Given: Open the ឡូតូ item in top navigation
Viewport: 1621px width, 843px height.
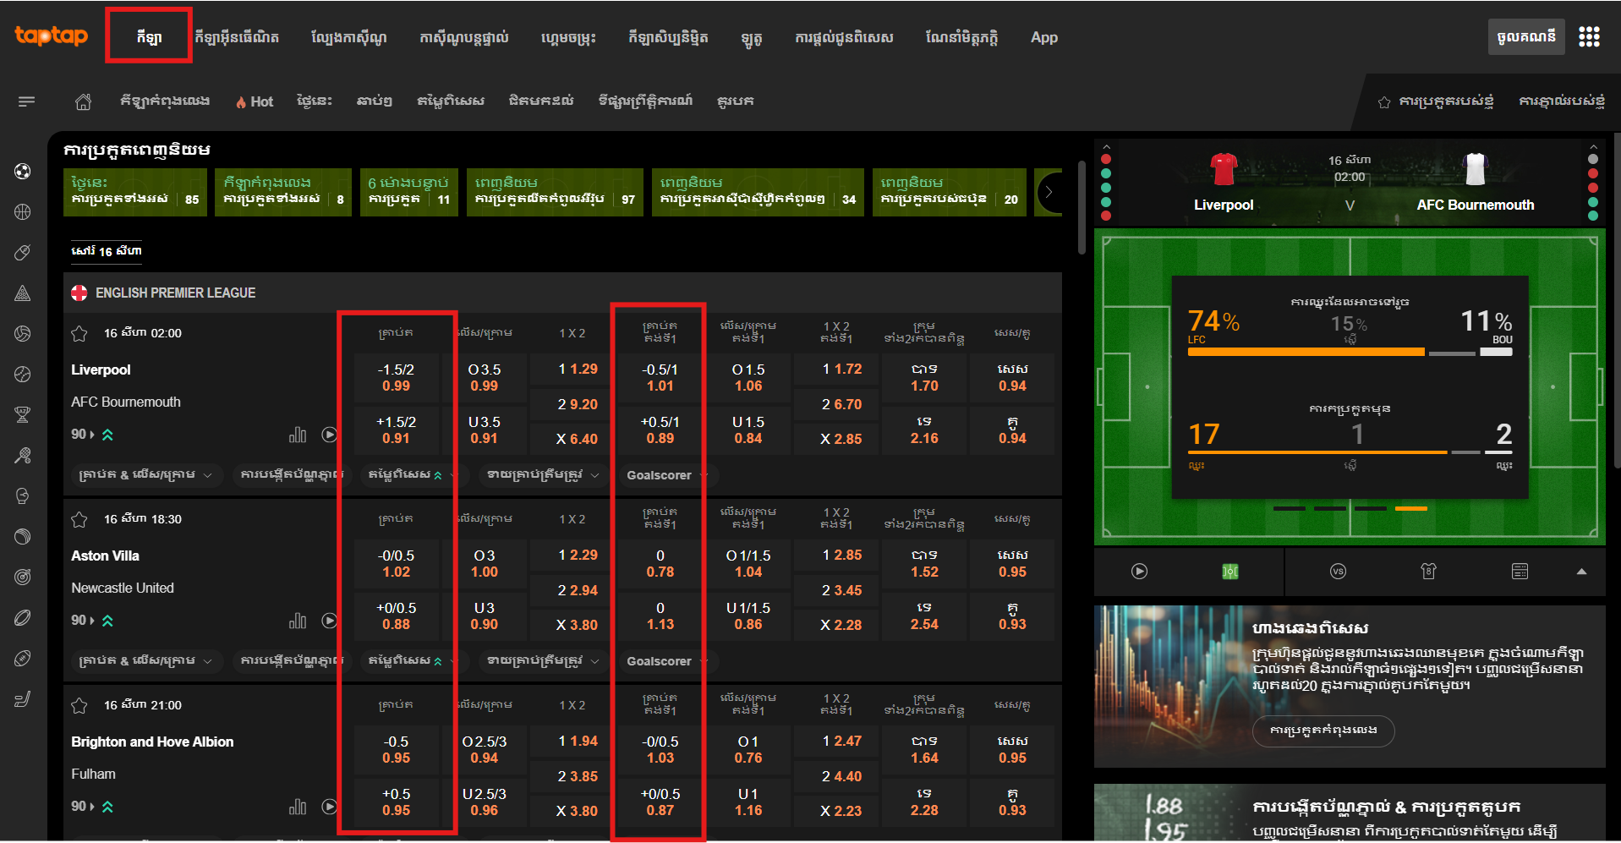Looking at the screenshot, I should click(x=752, y=37).
